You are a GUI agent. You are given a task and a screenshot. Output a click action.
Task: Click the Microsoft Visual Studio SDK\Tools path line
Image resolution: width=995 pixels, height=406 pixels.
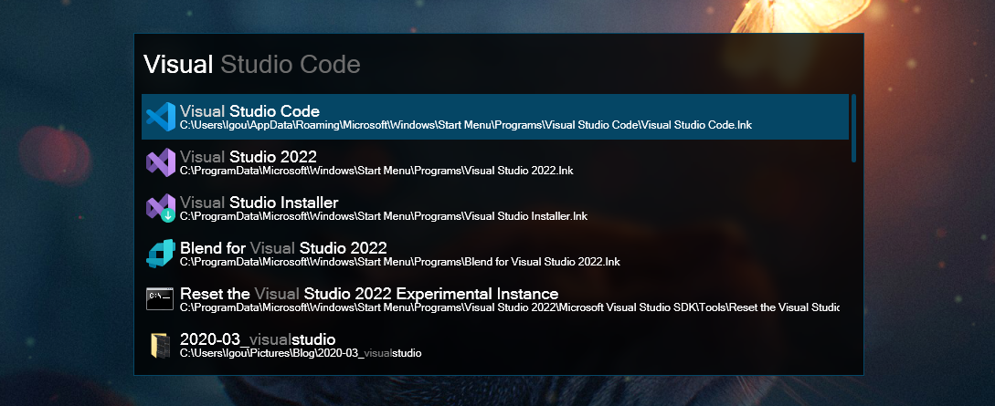[510, 307]
